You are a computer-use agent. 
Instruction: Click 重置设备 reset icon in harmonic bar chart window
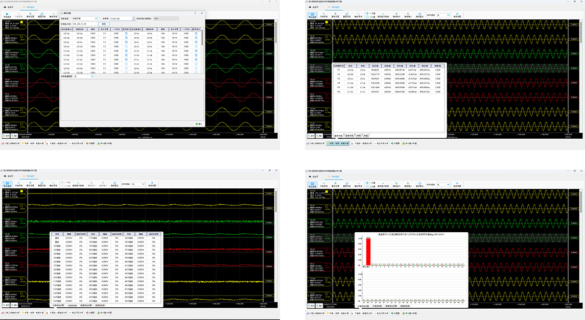[346, 184]
